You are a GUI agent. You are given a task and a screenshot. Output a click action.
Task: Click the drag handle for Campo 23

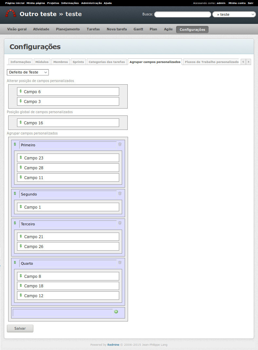21,157
